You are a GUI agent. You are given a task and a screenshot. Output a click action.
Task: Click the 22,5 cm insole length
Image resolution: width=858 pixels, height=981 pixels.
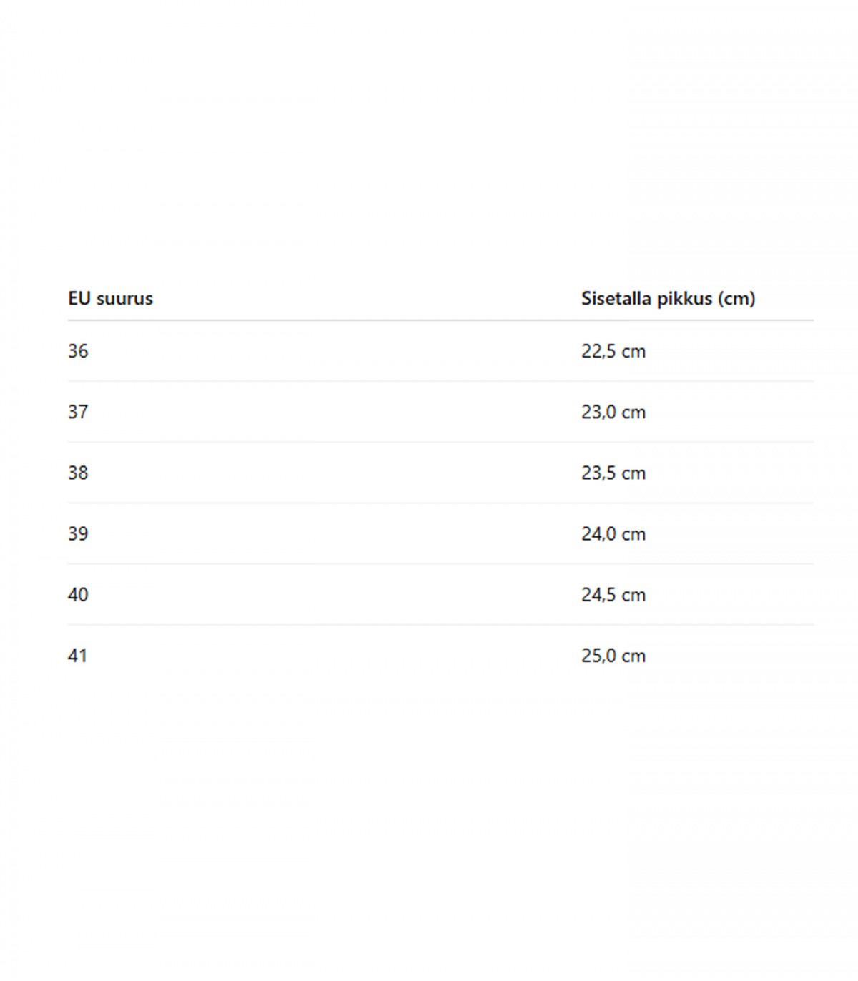point(613,351)
